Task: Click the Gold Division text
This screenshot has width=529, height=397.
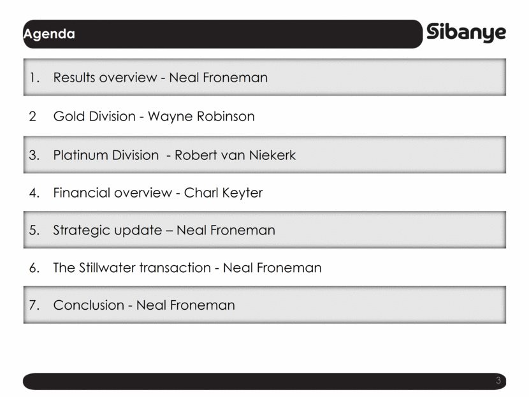Action: click(94, 117)
